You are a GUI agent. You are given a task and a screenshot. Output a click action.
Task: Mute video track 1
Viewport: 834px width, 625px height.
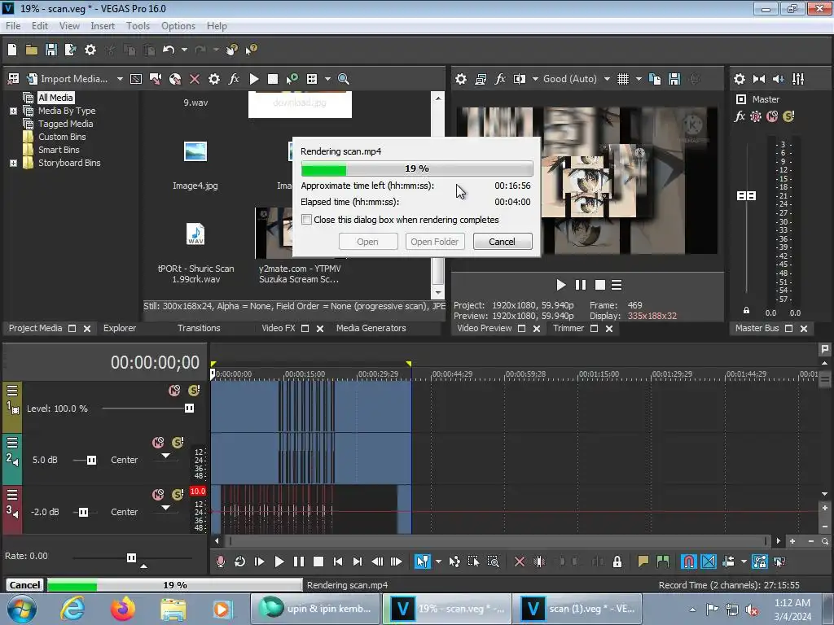(x=173, y=391)
